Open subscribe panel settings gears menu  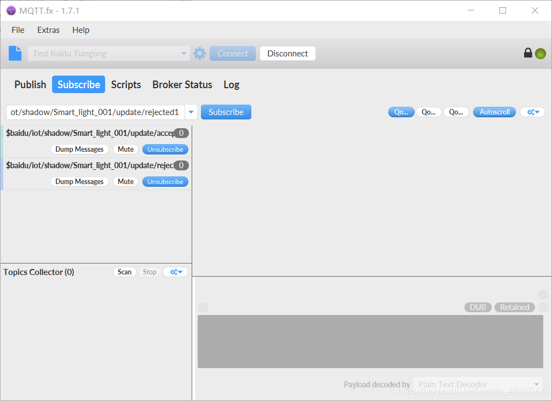pos(533,112)
